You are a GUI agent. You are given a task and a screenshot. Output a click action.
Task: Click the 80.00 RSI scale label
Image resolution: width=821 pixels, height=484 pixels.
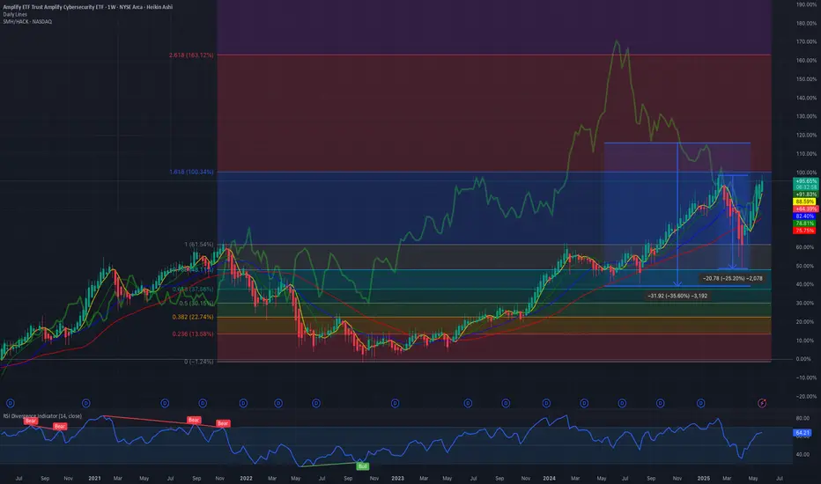[803, 419]
